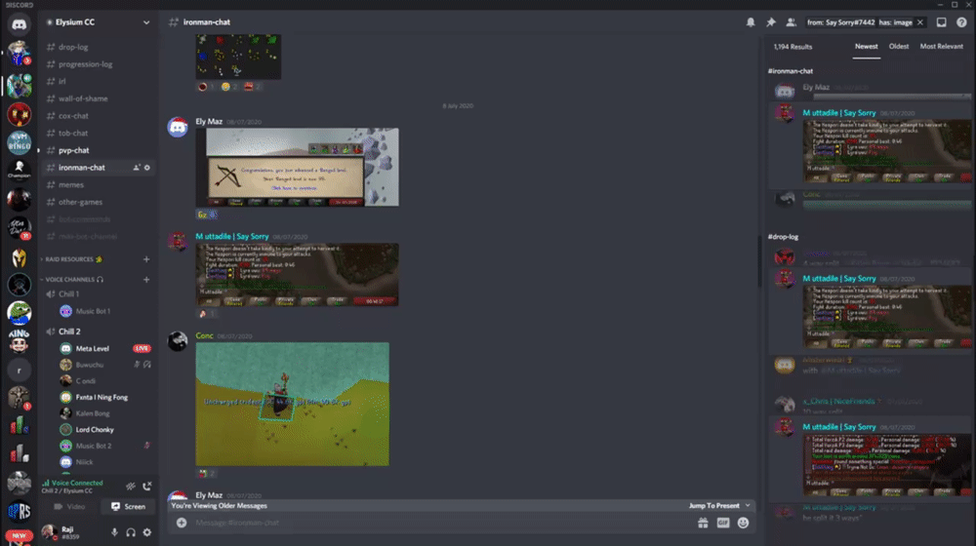Add attachment plus icon

click(x=182, y=523)
